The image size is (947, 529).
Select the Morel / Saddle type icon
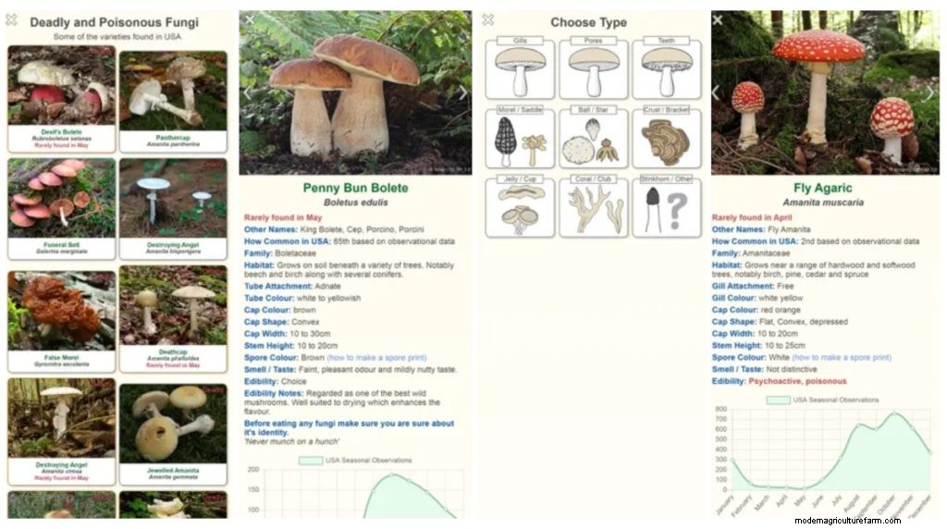[519, 140]
